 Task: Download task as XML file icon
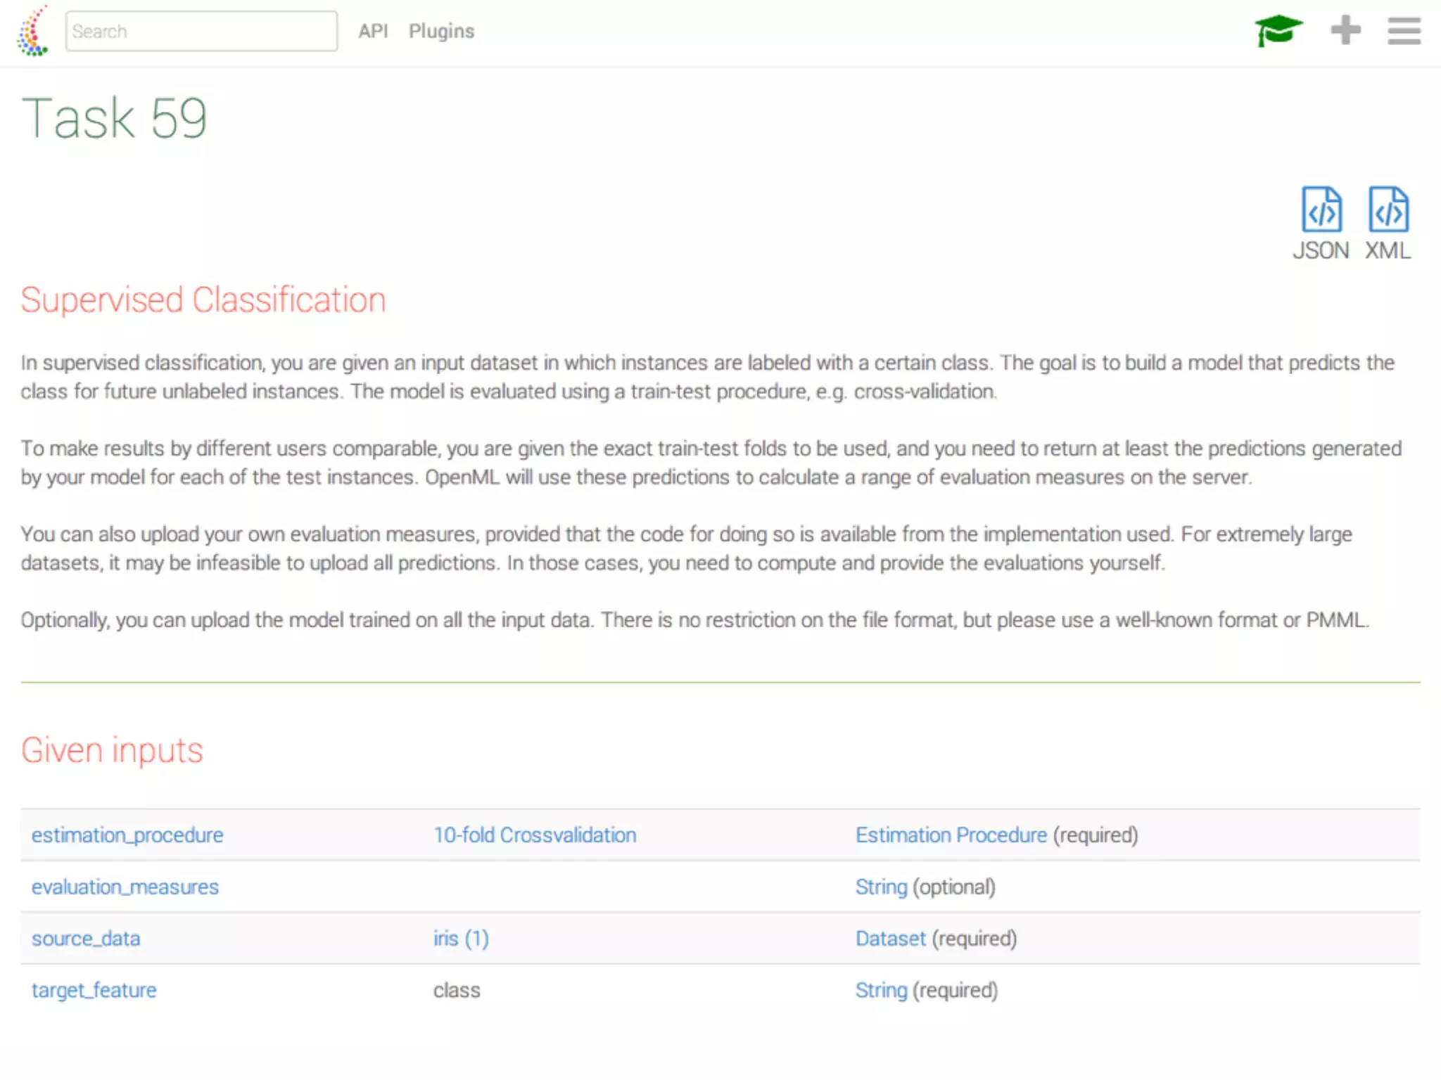pyautogui.click(x=1388, y=210)
